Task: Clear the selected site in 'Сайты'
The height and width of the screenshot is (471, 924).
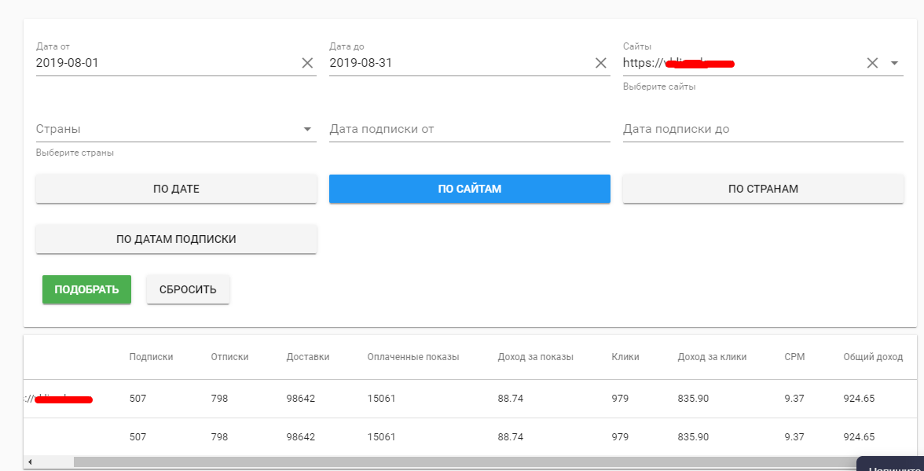Action: tap(872, 63)
